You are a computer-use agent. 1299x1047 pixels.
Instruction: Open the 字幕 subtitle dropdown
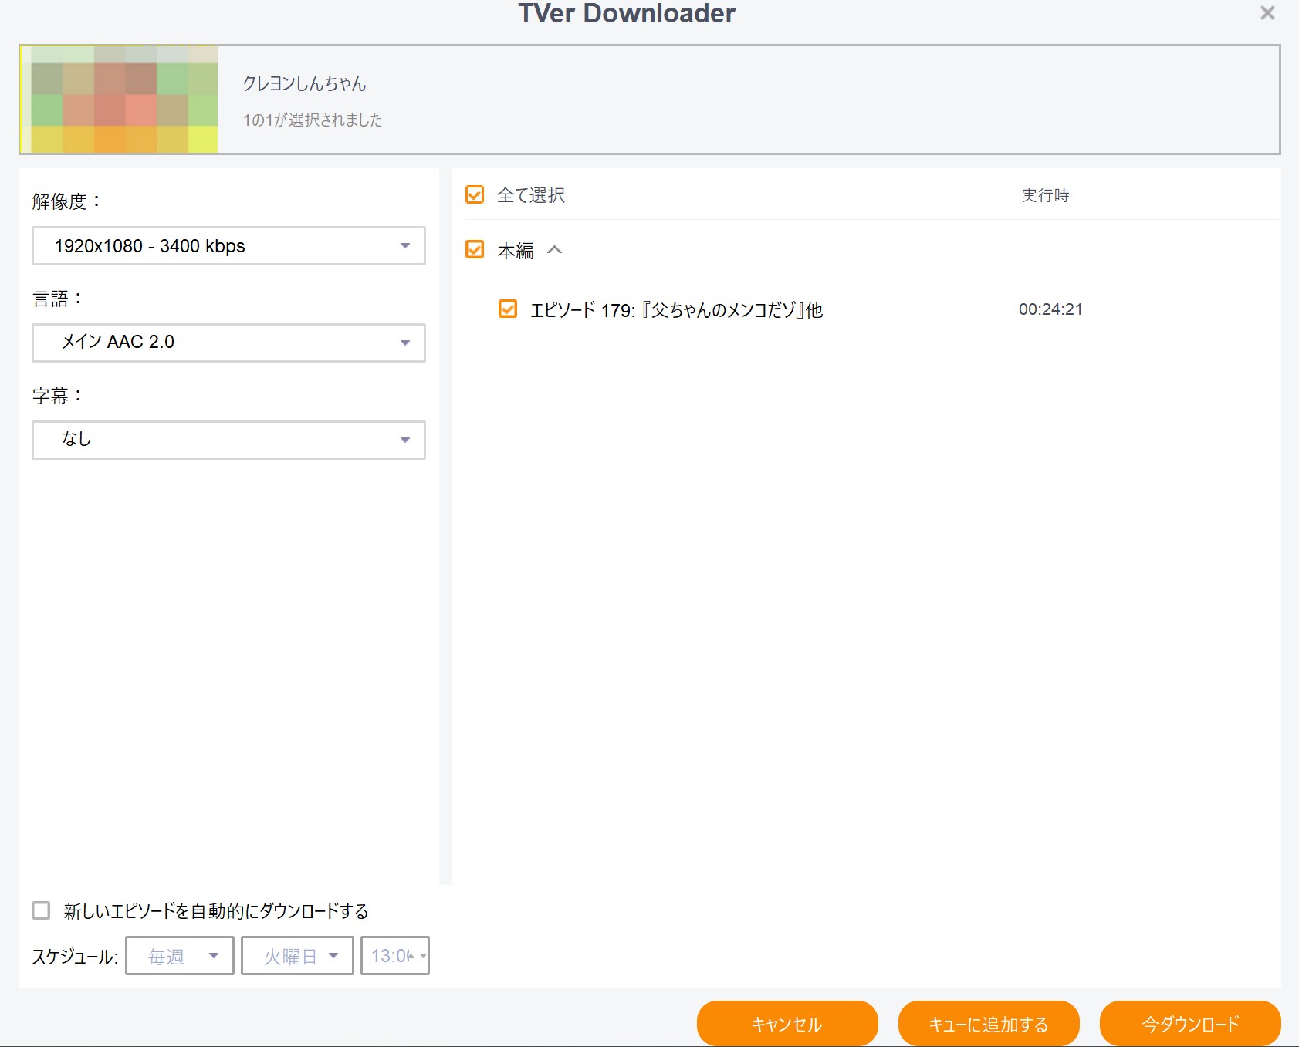pyautogui.click(x=228, y=440)
